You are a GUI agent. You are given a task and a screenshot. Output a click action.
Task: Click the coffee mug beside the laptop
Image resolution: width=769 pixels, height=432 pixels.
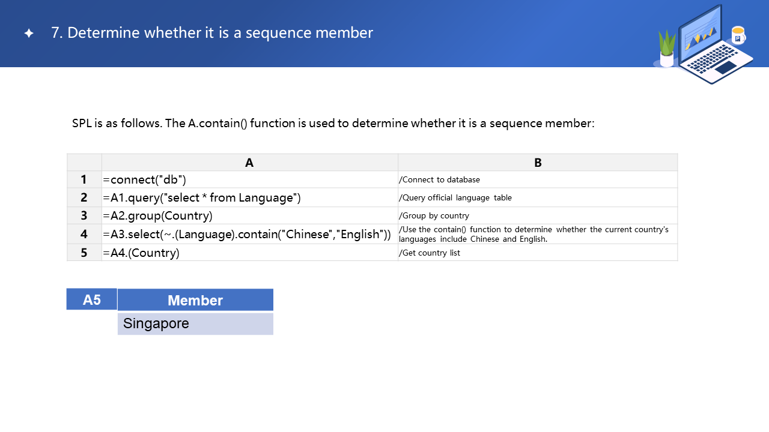point(738,35)
